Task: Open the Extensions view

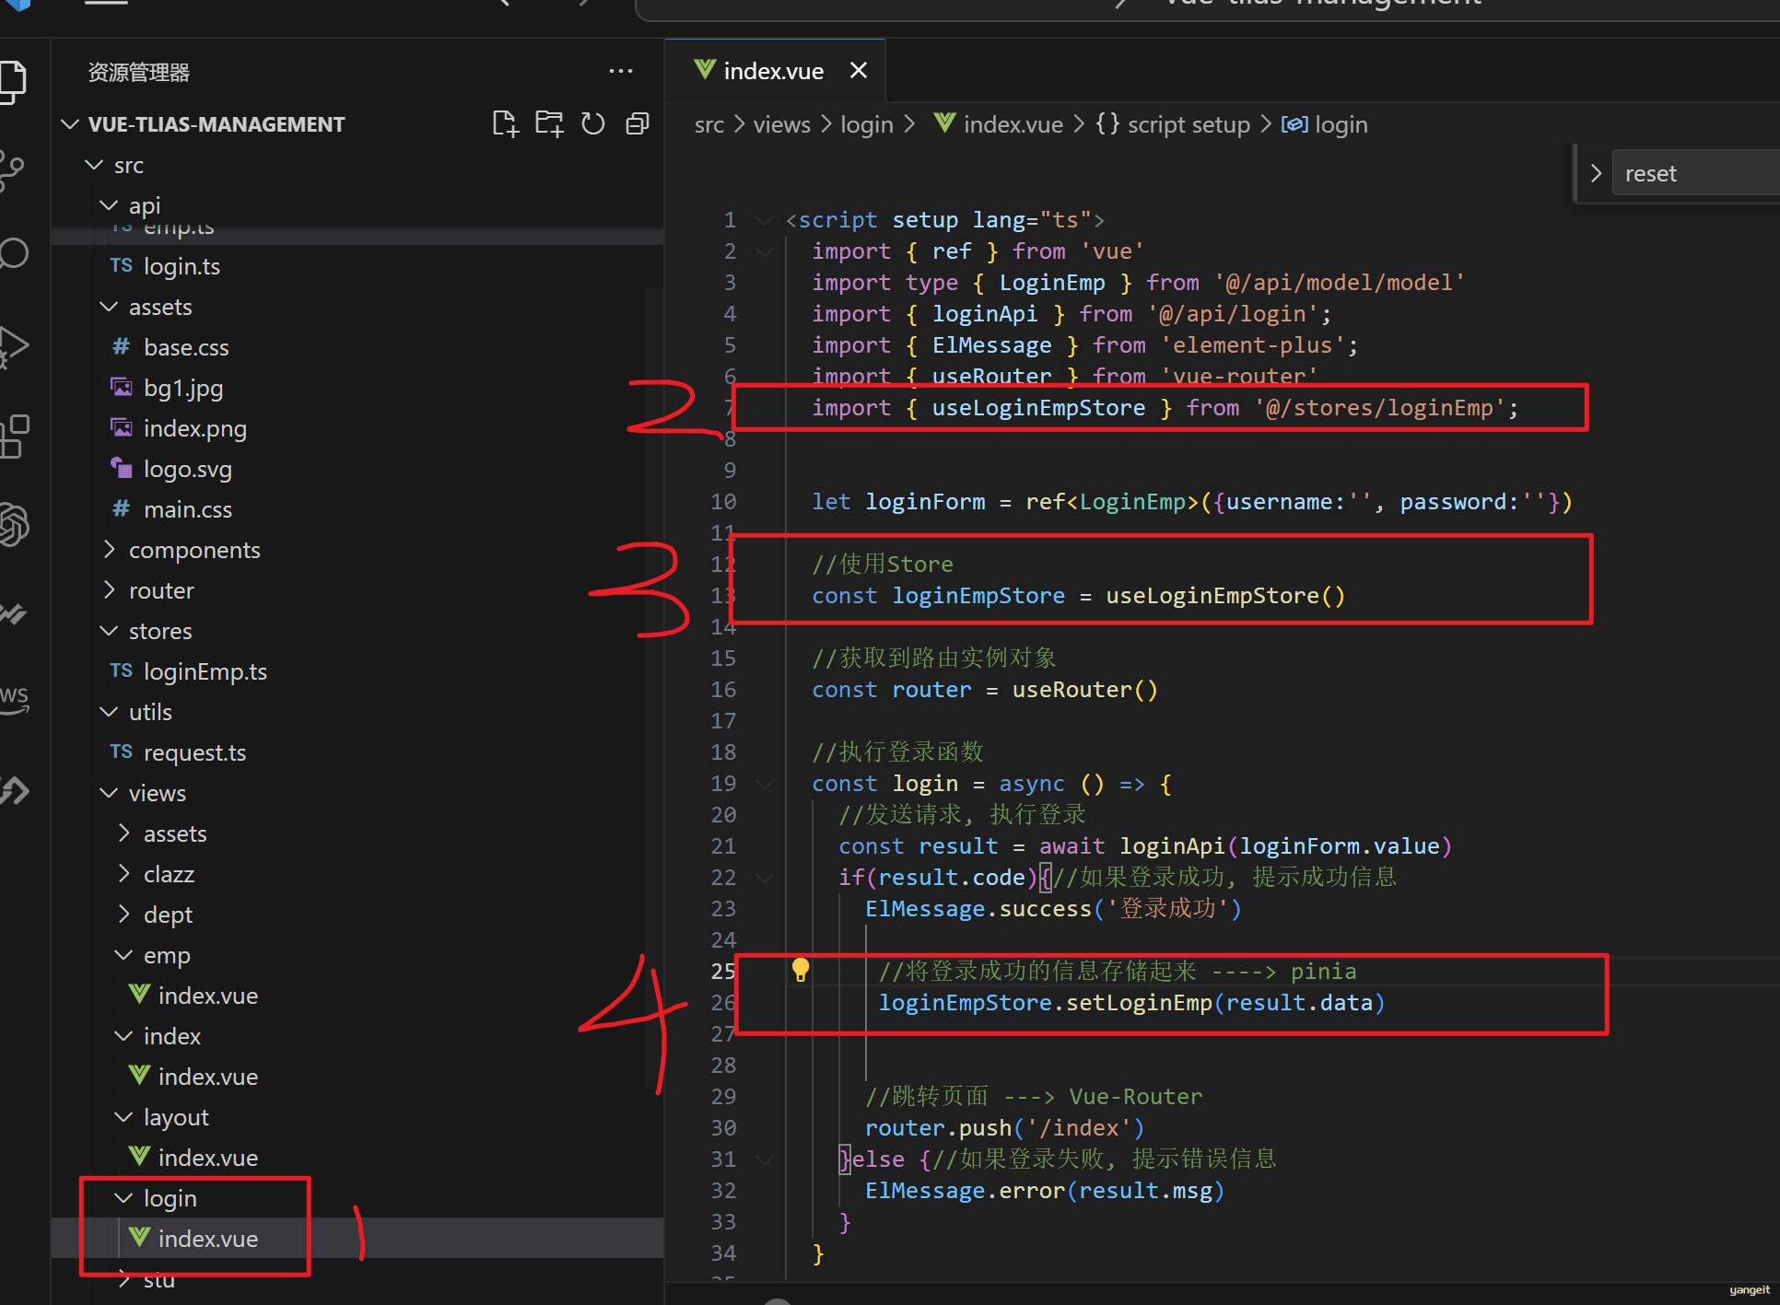Action: click(x=13, y=436)
